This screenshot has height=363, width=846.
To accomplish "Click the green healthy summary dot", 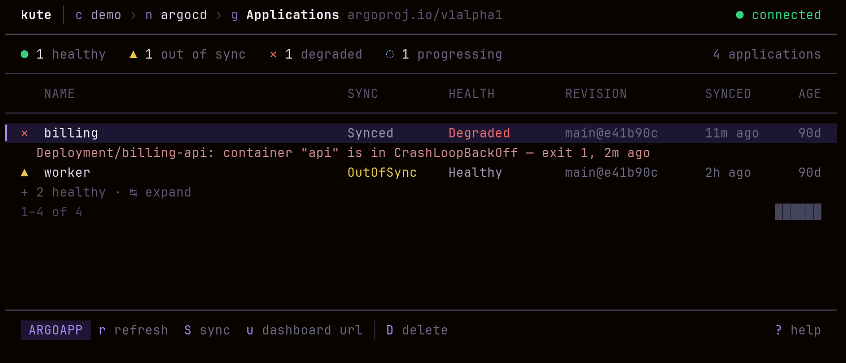I will pyautogui.click(x=24, y=54).
